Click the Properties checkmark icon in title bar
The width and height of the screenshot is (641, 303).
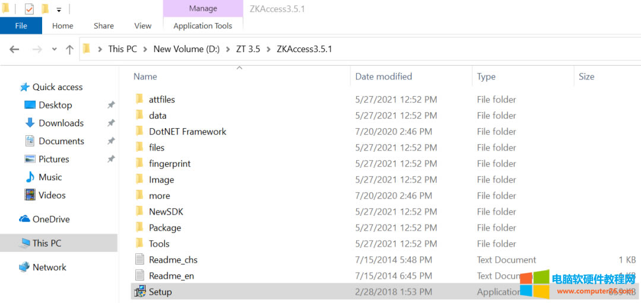pos(29,9)
